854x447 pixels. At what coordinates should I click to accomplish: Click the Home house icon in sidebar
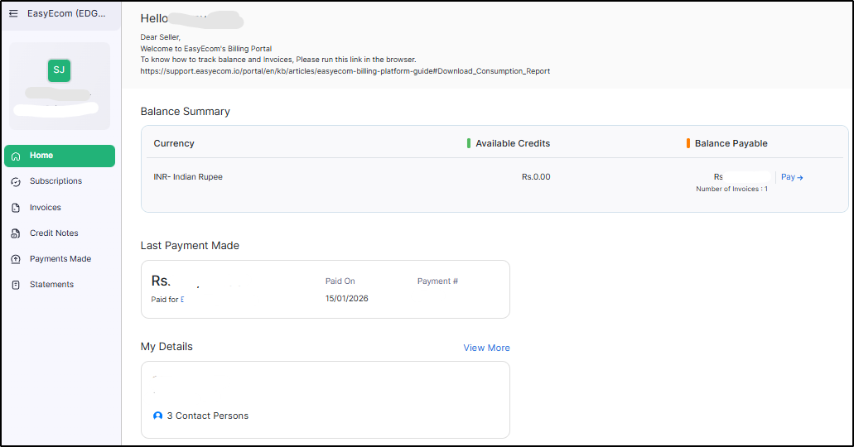click(x=16, y=156)
